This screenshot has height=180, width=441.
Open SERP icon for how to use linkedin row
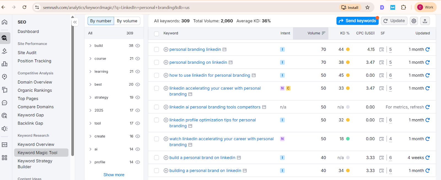pos(382,75)
